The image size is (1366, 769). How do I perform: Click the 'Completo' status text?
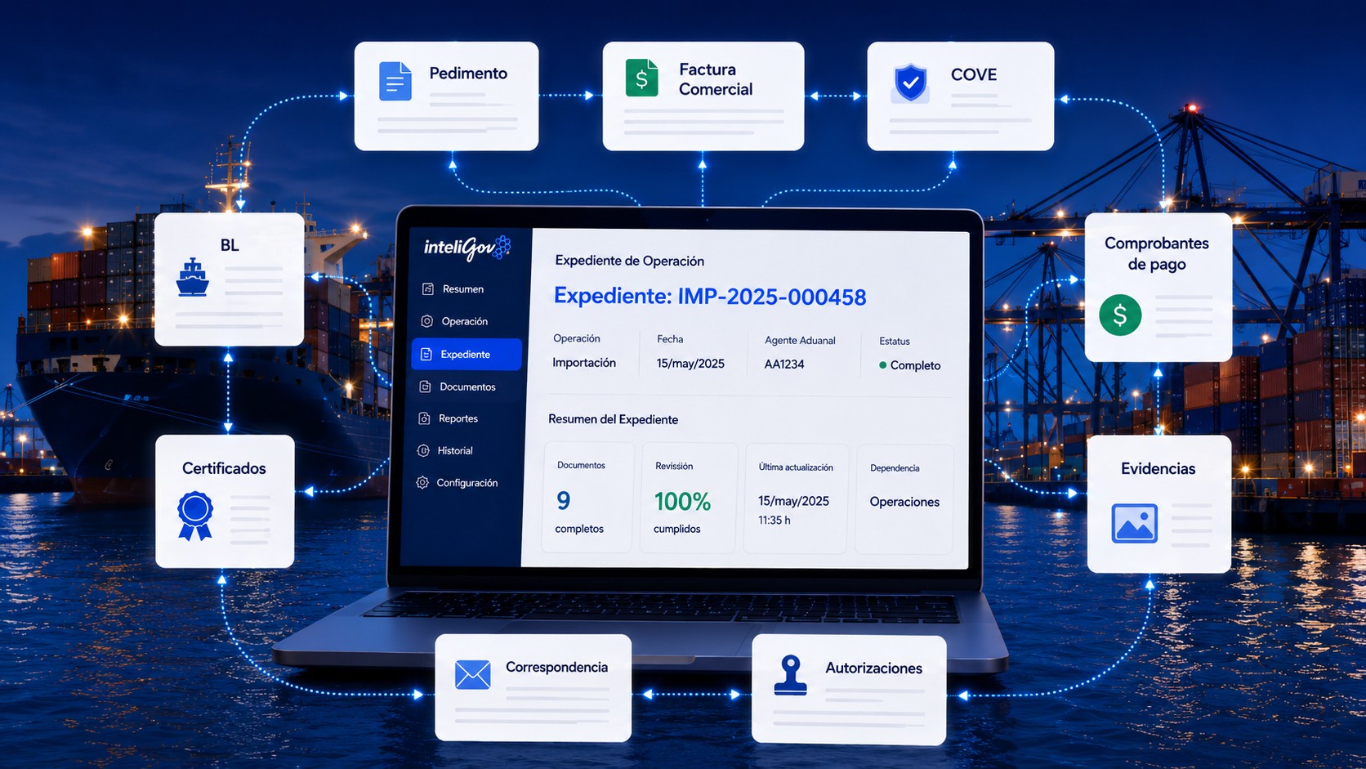pos(915,365)
